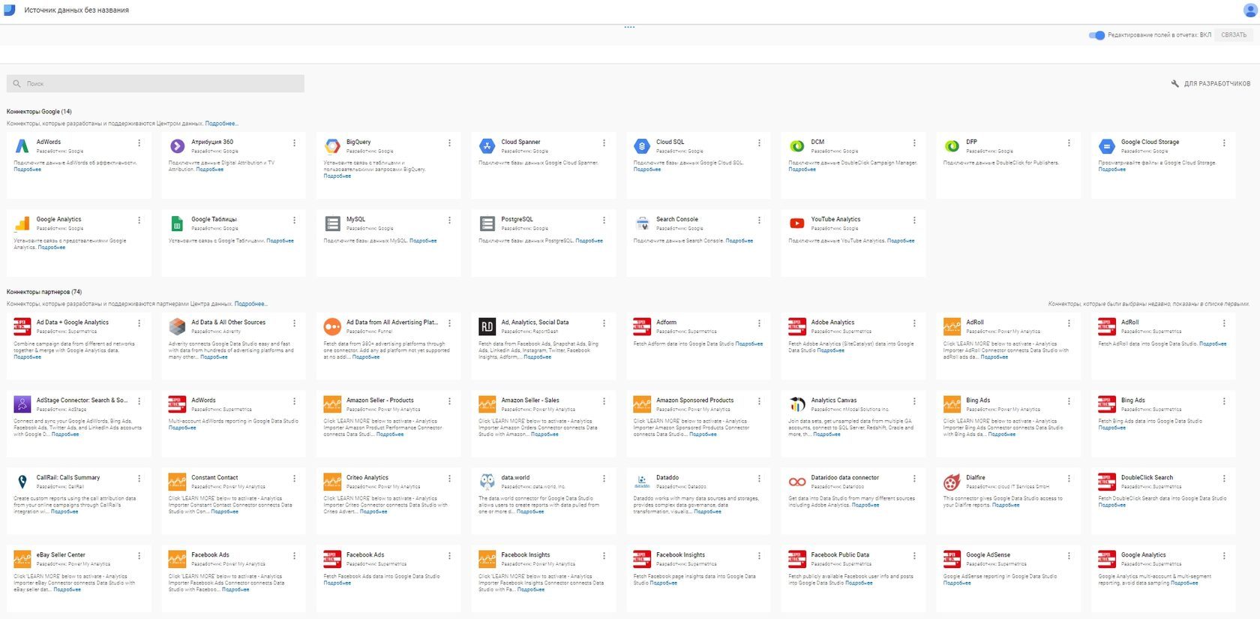Open the Constant Contact options menu
Screen dimensions: 1260x619
tap(294, 479)
